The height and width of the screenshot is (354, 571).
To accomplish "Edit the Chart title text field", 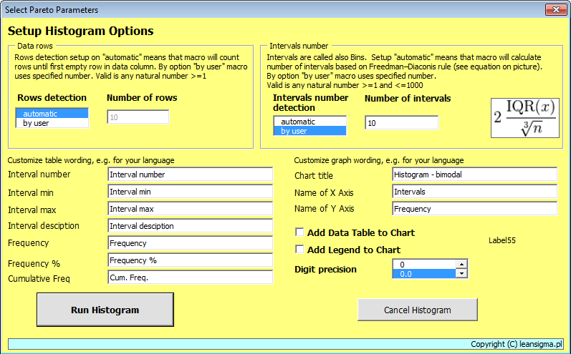I will tap(474, 174).
